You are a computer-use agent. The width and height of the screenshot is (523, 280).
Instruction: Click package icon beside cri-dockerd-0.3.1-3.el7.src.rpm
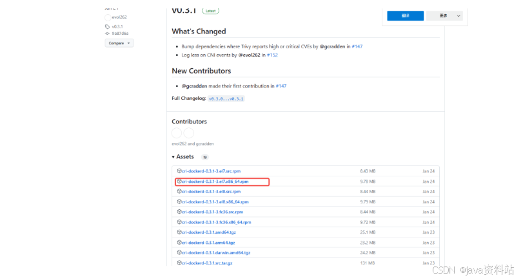pos(179,171)
